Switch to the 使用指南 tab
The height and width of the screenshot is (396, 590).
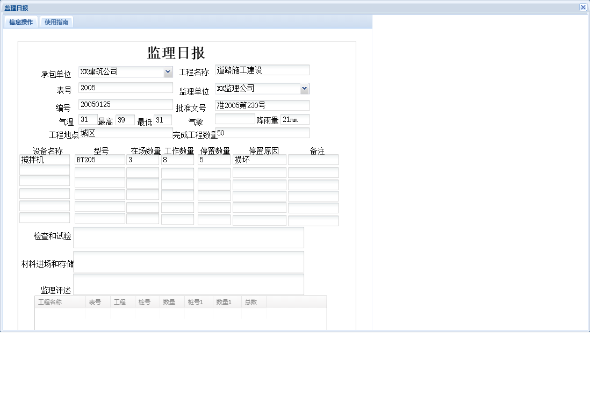(x=56, y=22)
